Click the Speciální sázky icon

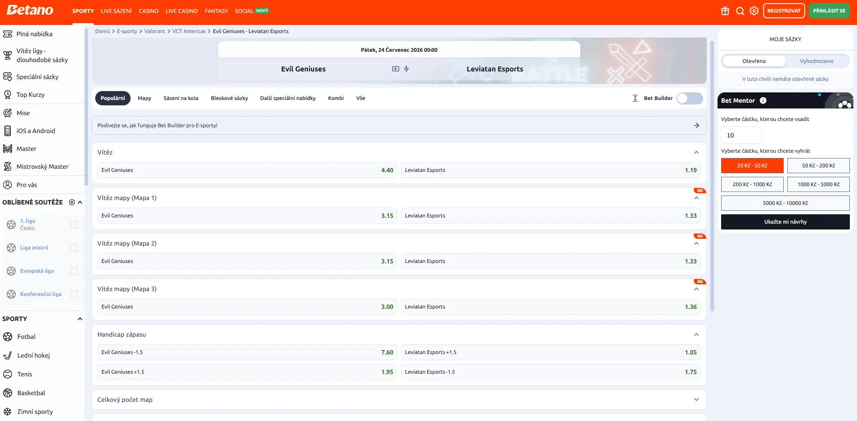pos(8,77)
